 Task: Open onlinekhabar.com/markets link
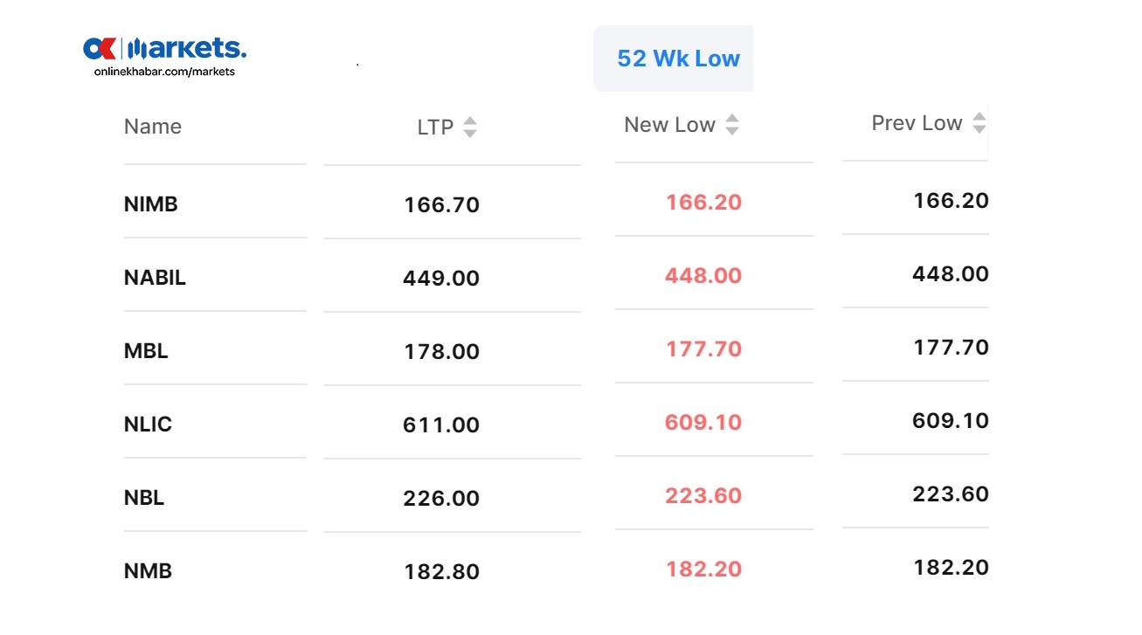pyautogui.click(x=164, y=72)
